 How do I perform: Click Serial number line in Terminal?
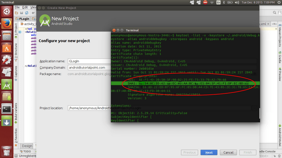point(132,68)
